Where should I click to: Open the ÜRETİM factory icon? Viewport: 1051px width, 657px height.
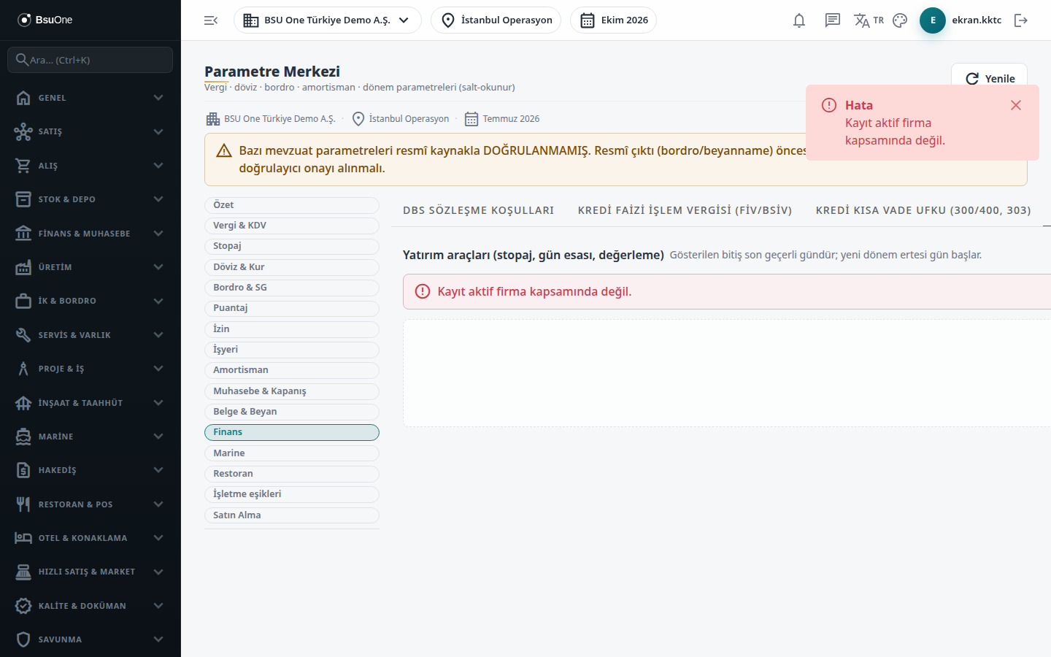point(23,267)
